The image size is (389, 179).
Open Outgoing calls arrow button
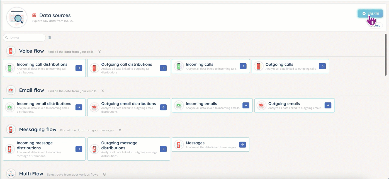322,66
